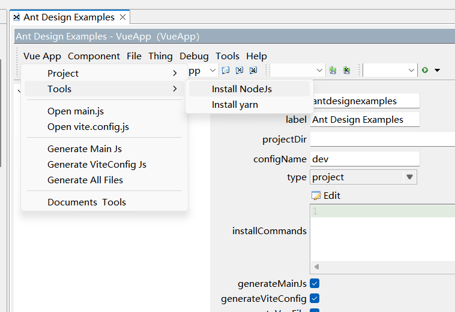
Task: Open the Help menu
Action: click(256, 56)
